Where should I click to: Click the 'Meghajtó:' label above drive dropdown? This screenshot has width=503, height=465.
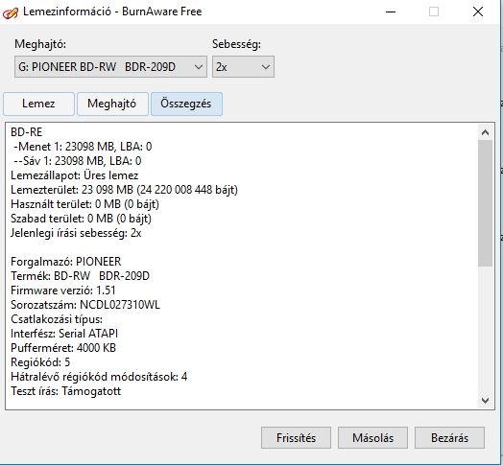pyautogui.click(x=40, y=44)
